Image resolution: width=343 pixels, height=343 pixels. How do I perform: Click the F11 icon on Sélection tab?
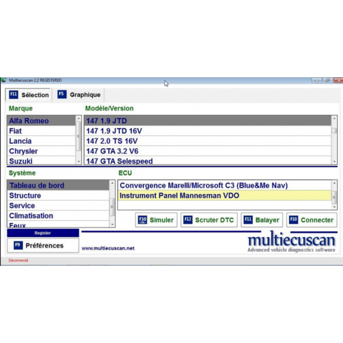click(x=13, y=94)
